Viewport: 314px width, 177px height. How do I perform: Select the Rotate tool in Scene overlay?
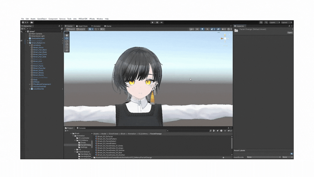pyautogui.click(x=67, y=41)
